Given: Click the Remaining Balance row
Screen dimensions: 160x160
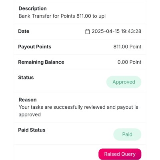Looking at the screenshot, I should tap(80, 62).
